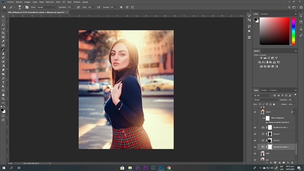Open the Ventana menu

(77, 2)
